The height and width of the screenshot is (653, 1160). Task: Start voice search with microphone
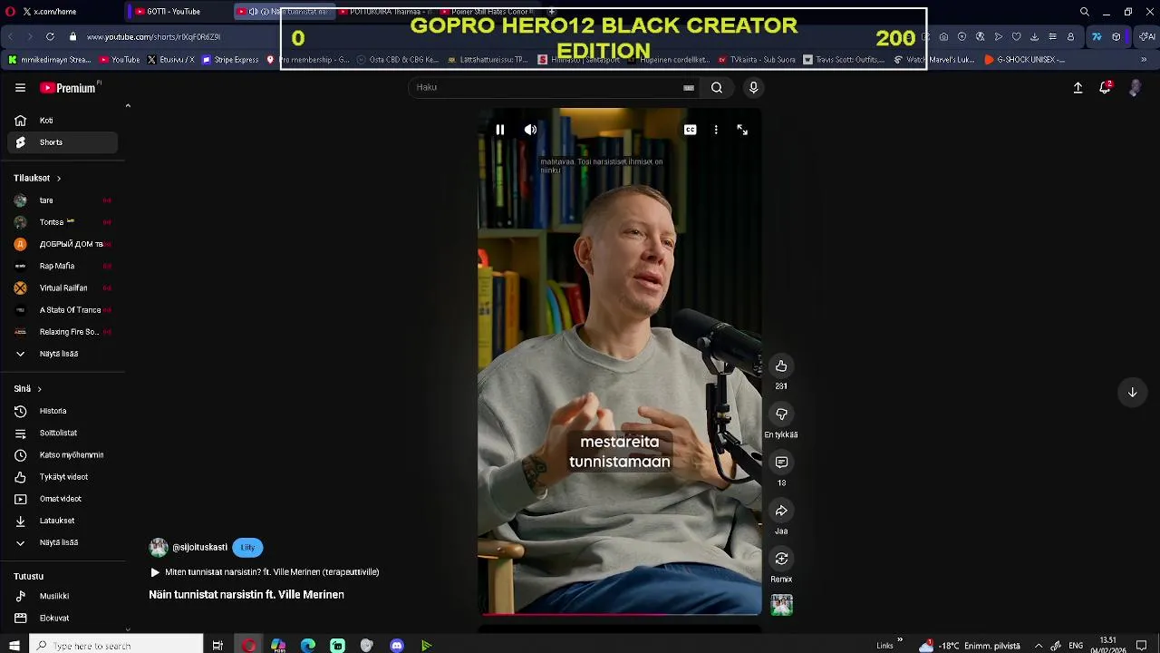[x=753, y=88]
